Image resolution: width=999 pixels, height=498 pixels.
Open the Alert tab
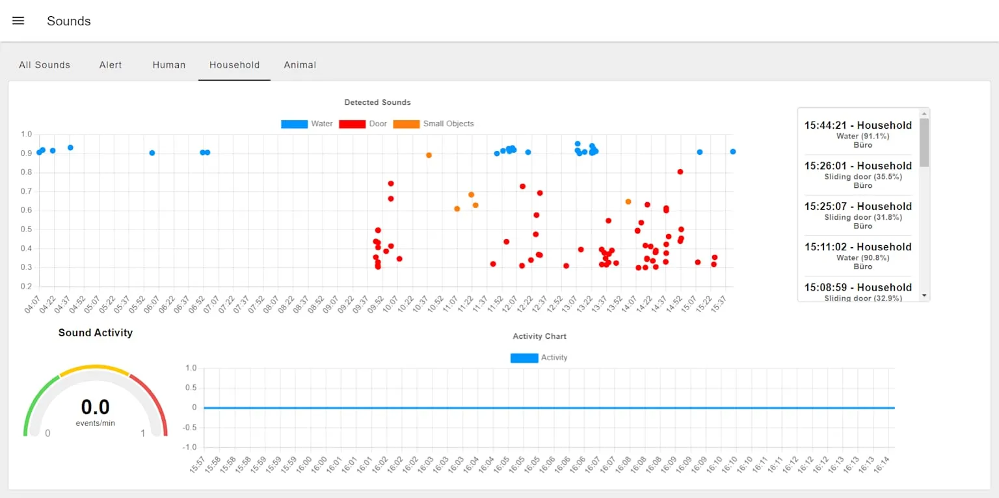point(111,65)
